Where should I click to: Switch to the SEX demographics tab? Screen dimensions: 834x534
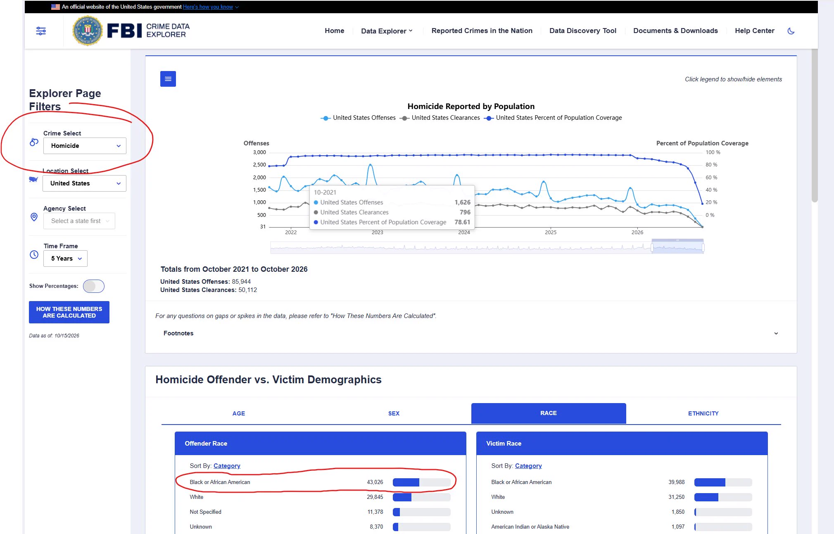[x=394, y=413]
